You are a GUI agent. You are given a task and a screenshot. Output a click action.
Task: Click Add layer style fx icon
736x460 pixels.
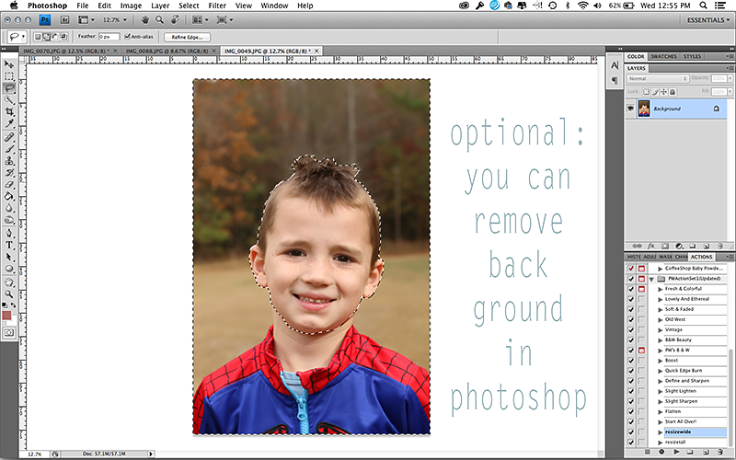tap(651, 246)
